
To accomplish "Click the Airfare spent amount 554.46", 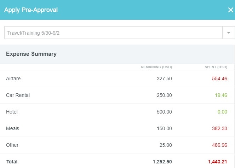I will coord(219,79).
